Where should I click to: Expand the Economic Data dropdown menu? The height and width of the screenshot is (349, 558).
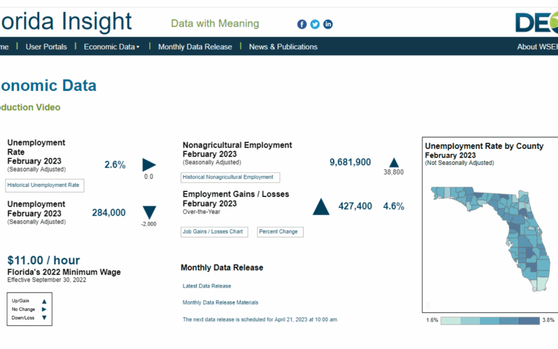click(x=112, y=47)
